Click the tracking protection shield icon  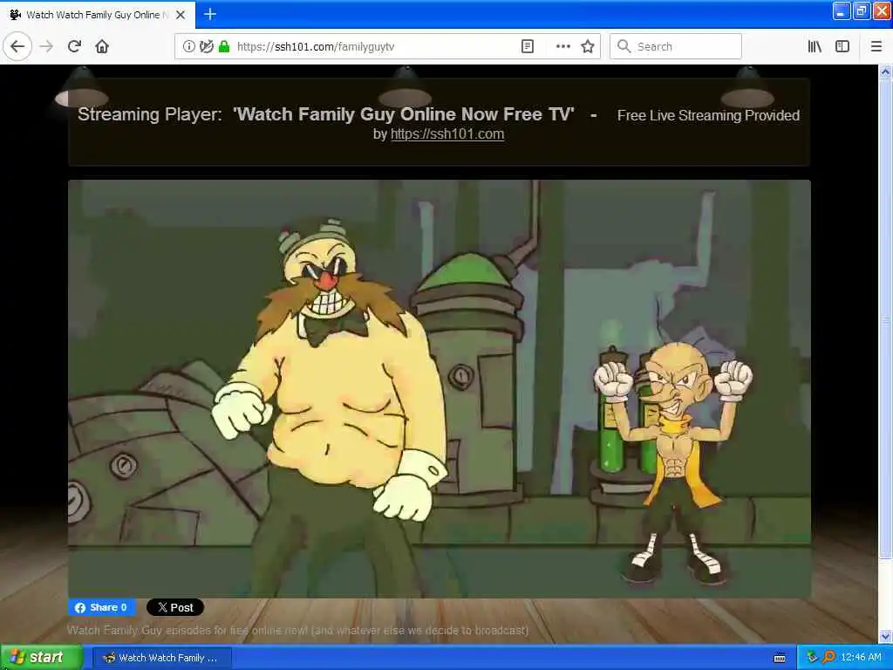[207, 46]
